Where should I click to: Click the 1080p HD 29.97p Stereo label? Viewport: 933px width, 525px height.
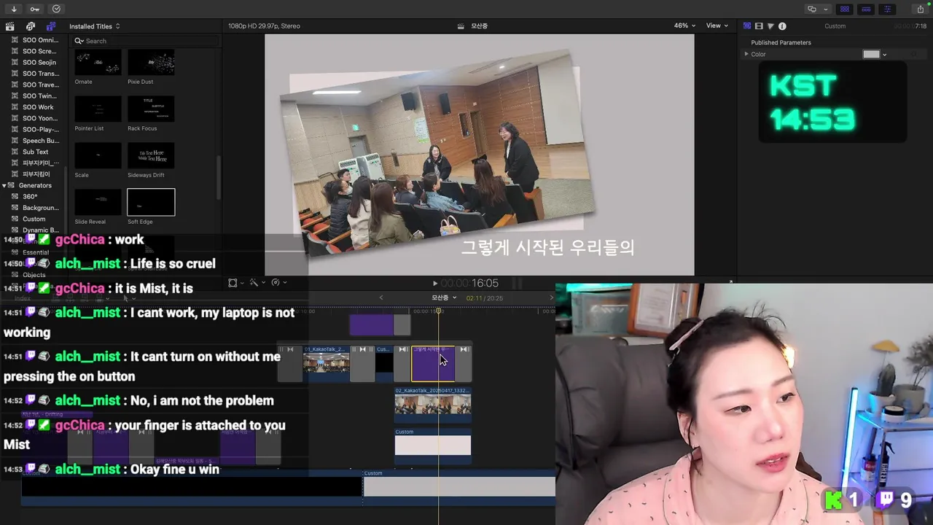click(x=264, y=26)
